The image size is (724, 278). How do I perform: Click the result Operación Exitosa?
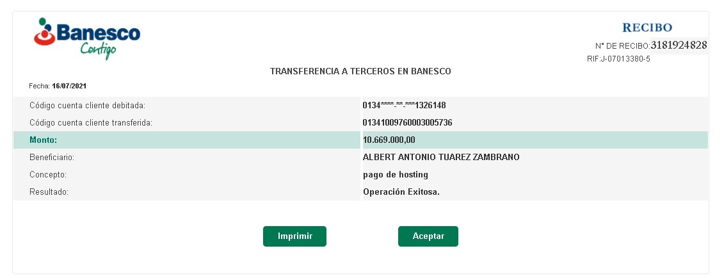pyautogui.click(x=401, y=192)
